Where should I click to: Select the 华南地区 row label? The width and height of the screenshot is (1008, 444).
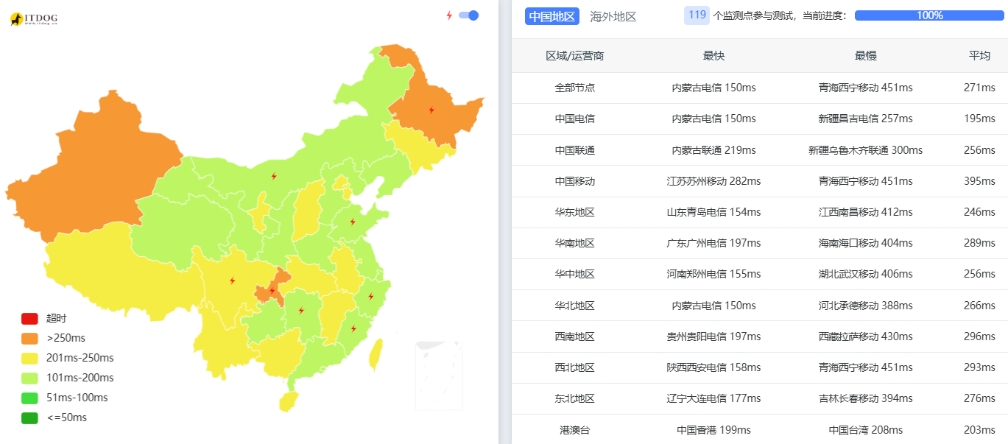(x=575, y=243)
